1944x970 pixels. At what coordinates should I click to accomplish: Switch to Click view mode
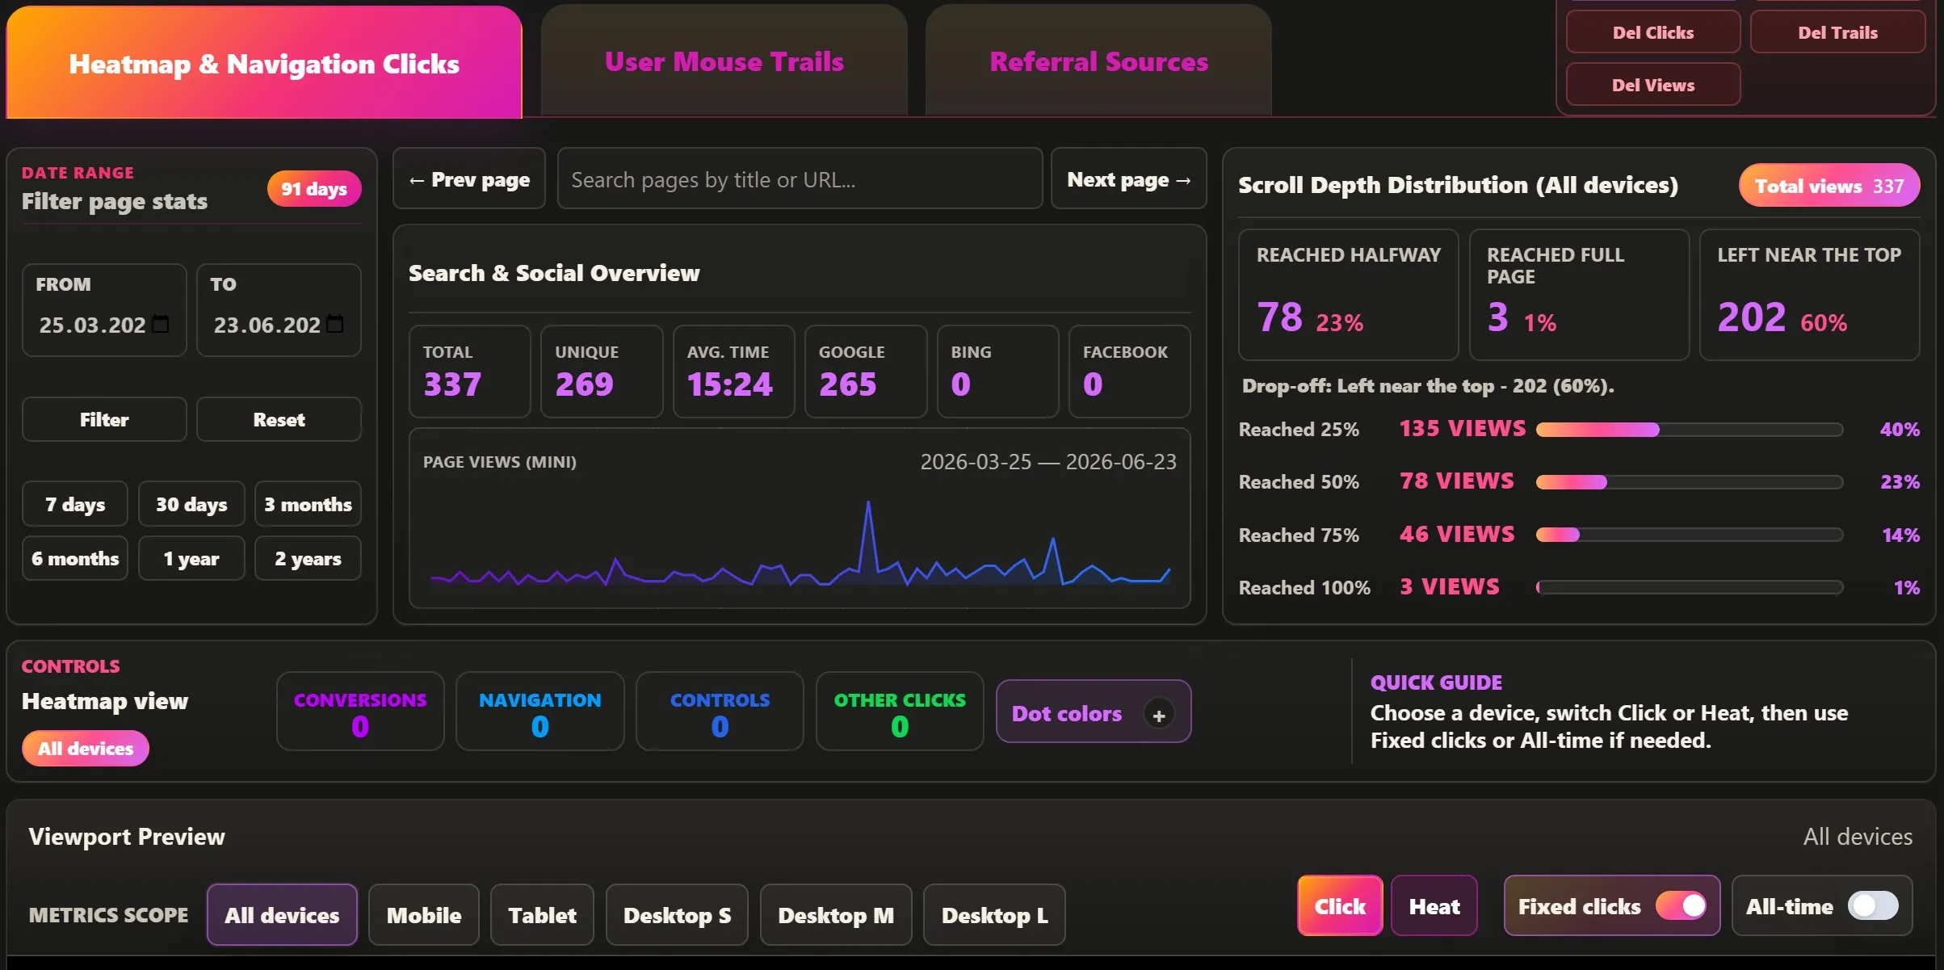pyautogui.click(x=1340, y=905)
